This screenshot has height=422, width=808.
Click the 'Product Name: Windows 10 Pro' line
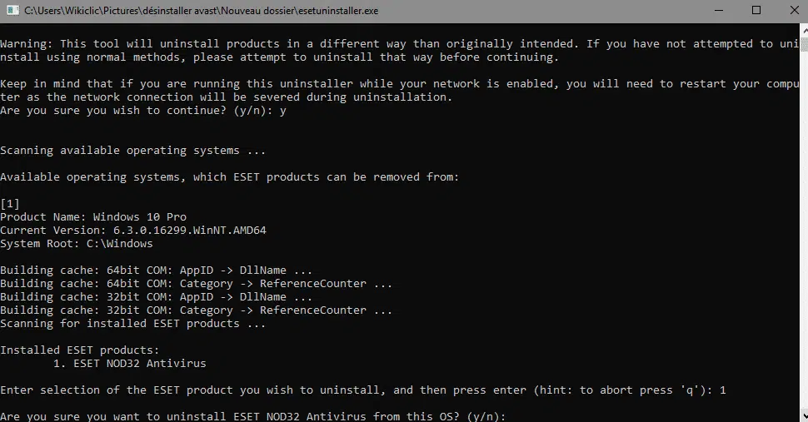click(93, 216)
